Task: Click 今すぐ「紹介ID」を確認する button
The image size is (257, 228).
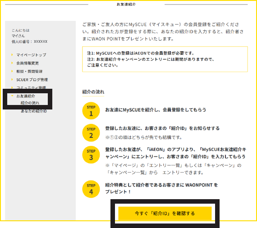Action: tap(165, 214)
